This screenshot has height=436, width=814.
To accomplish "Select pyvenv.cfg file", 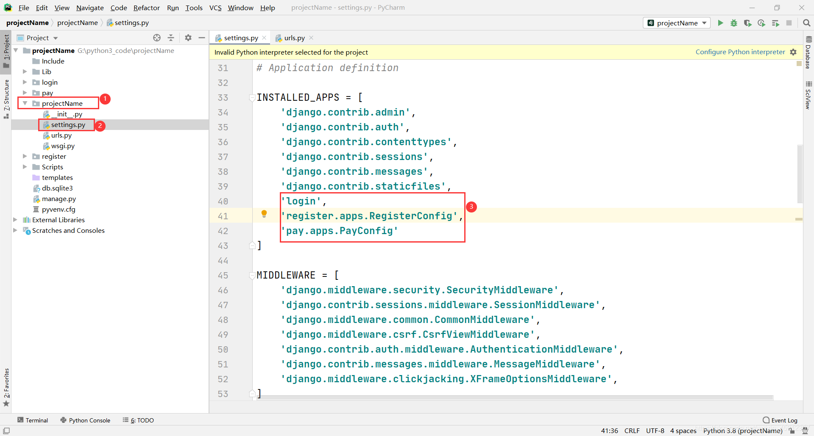I will (x=59, y=209).
